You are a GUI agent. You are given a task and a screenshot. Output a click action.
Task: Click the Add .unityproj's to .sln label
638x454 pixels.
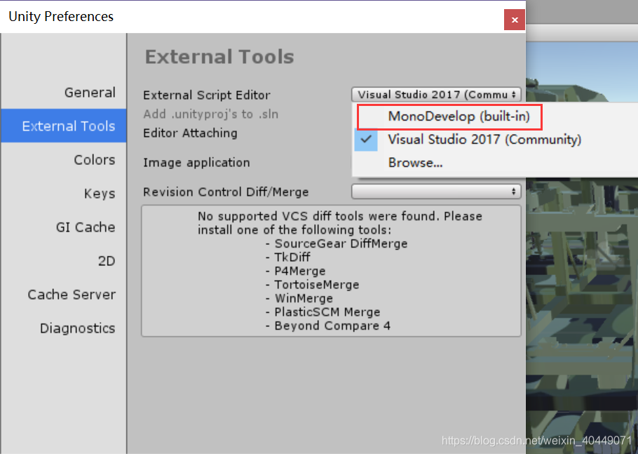(211, 114)
